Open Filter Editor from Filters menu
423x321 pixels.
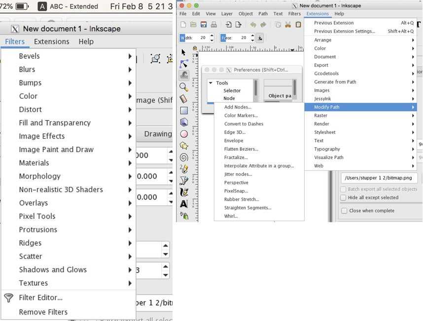click(x=40, y=298)
